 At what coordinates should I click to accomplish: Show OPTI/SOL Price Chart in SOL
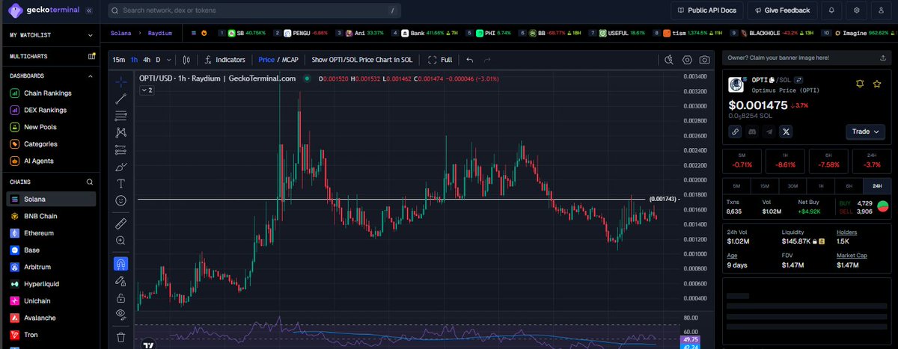click(362, 60)
